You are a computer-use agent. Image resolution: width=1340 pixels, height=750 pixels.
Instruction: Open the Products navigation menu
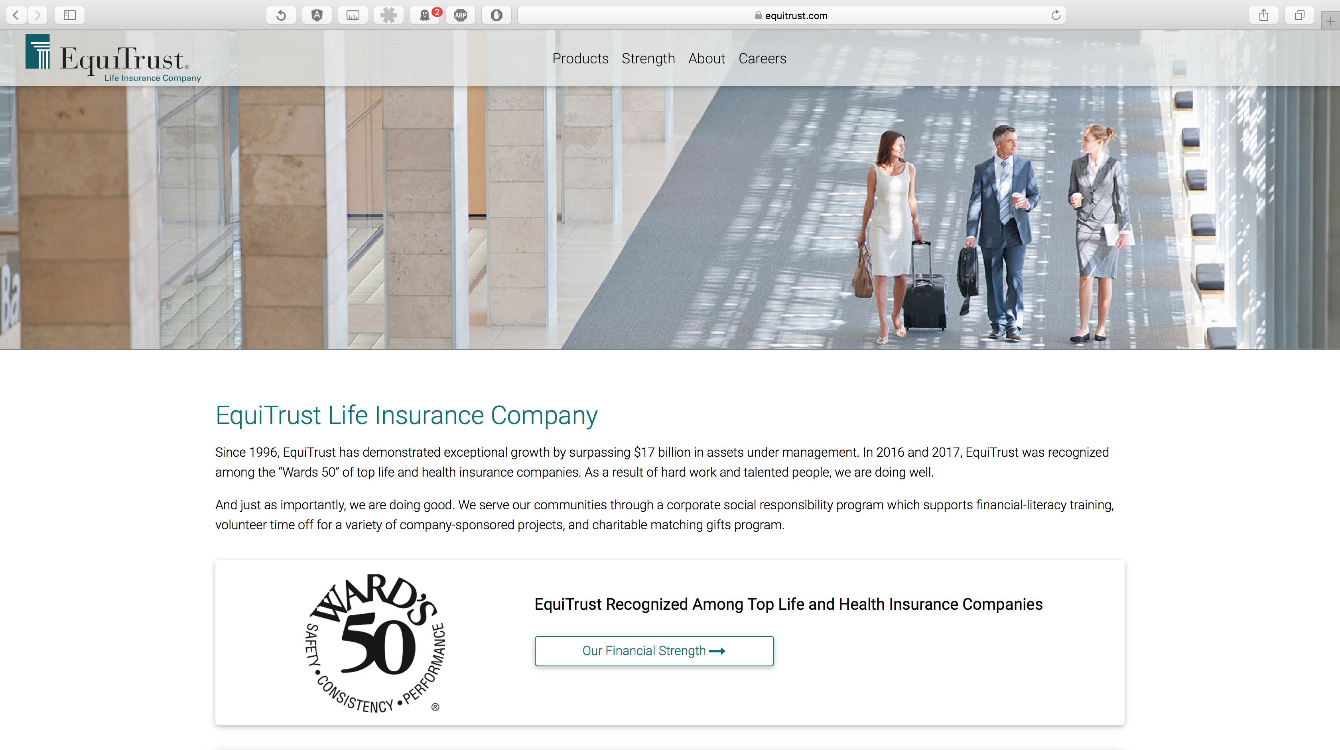[580, 58]
